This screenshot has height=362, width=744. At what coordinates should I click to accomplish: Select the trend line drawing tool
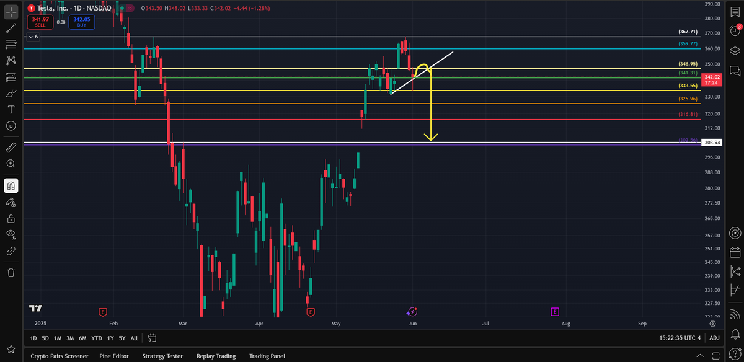11,28
